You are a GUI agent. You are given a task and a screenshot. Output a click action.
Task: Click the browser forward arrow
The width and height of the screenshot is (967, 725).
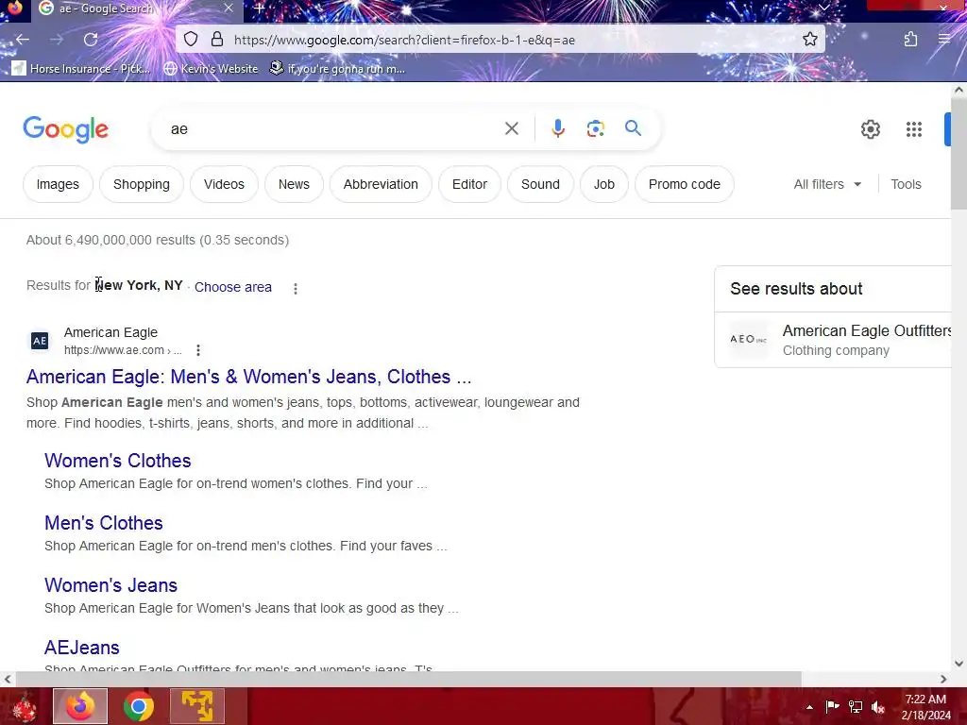point(57,40)
